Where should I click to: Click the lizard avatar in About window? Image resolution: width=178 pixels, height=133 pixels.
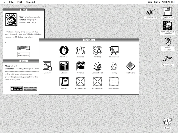(11, 20)
